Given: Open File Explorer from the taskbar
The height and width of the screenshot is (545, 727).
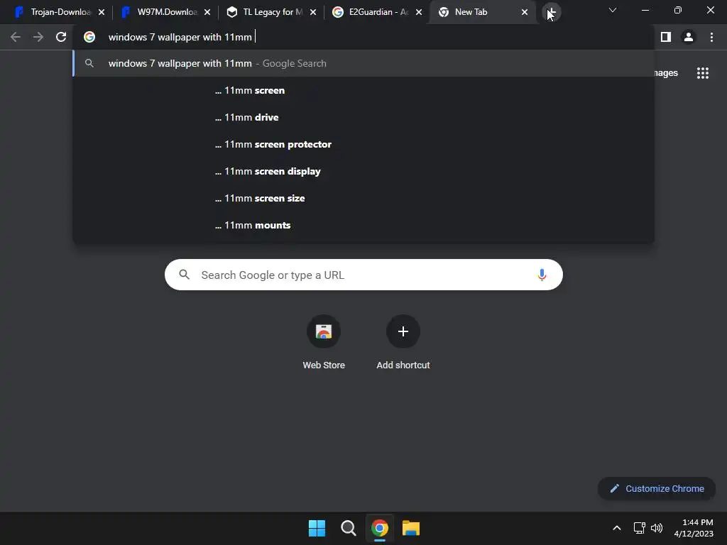Looking at the screenshot, I should click(411, 528).
